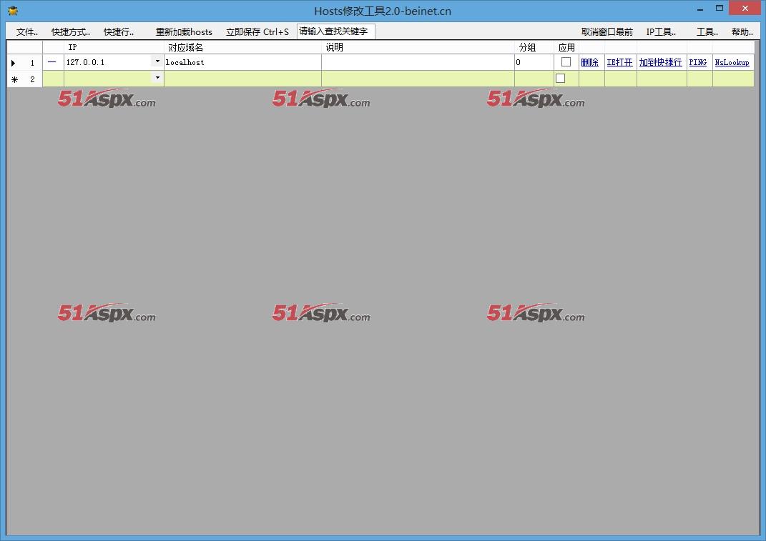This screenshot has width=766, height=541.
Task: Click the search keyword input field
Action: pos(335,31)
